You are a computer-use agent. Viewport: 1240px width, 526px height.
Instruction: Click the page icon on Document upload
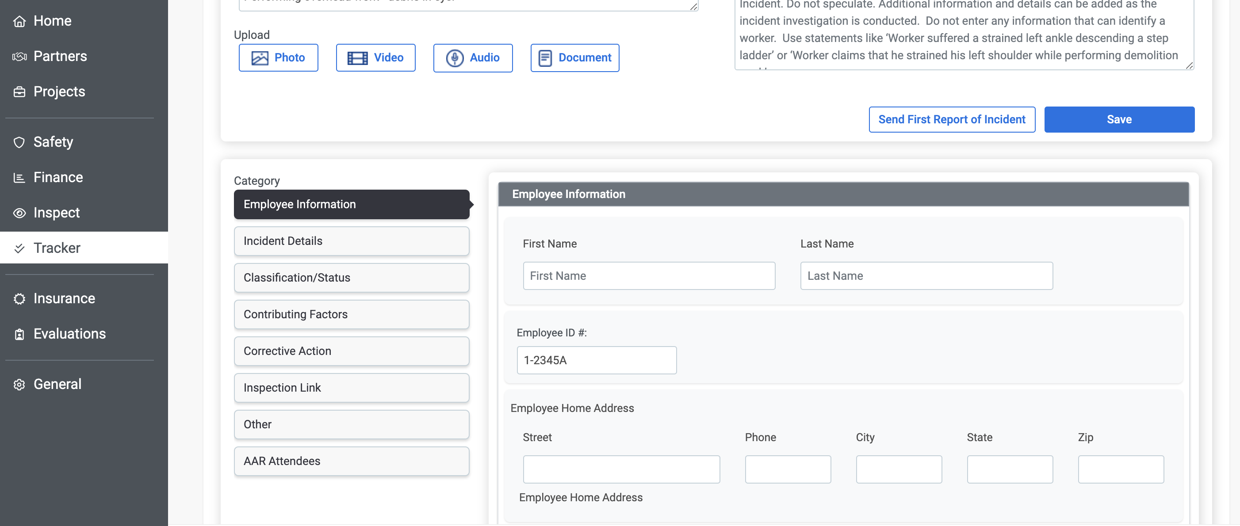coord(545,58)
